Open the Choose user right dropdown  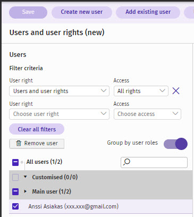coord(59,114)
